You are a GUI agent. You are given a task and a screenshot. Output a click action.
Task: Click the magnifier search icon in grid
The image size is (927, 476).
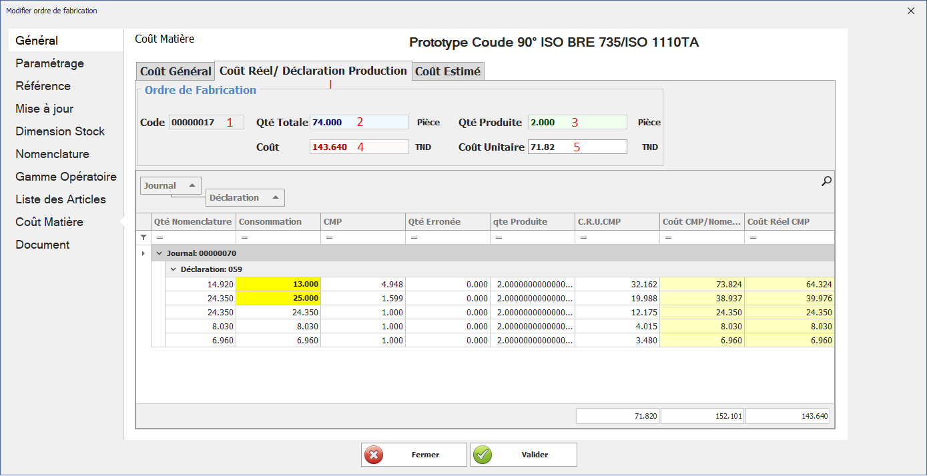click(x=826, y=181)
